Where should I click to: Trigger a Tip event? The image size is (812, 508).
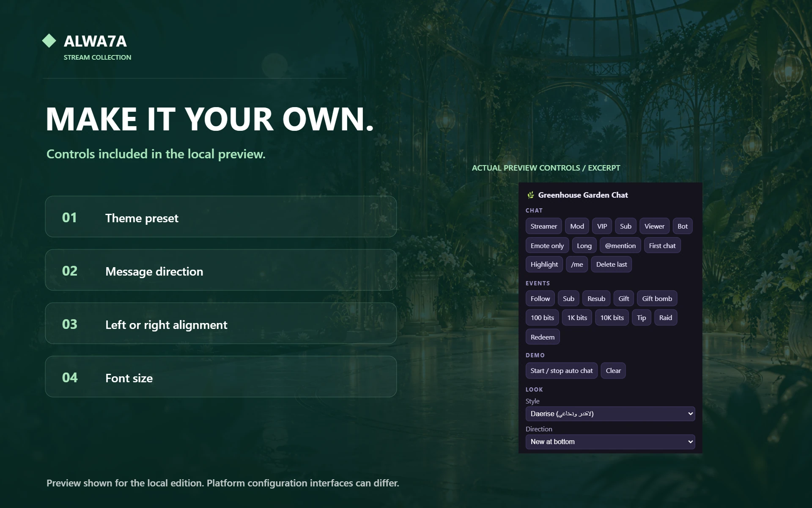642,317
